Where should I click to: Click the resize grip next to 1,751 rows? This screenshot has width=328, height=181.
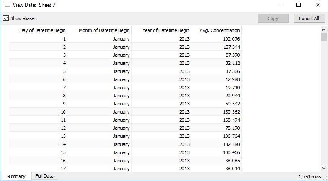tap(325, 178)
